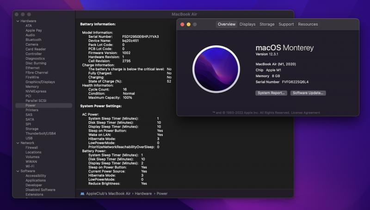Select Wi-Fi under Network
Screen dimensions: 370x210
pos(30,167)
